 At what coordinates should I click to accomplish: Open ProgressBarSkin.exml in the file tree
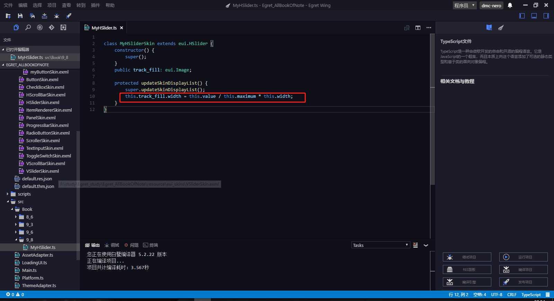coord(47,126)
